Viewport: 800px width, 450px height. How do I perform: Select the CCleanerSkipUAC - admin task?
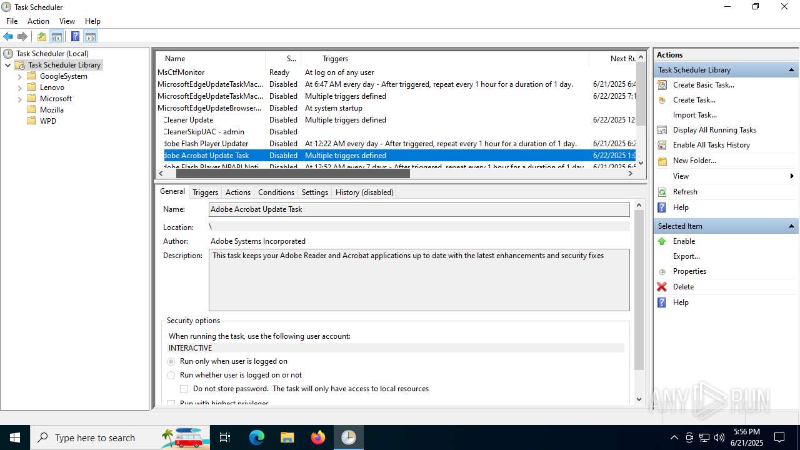395,132
